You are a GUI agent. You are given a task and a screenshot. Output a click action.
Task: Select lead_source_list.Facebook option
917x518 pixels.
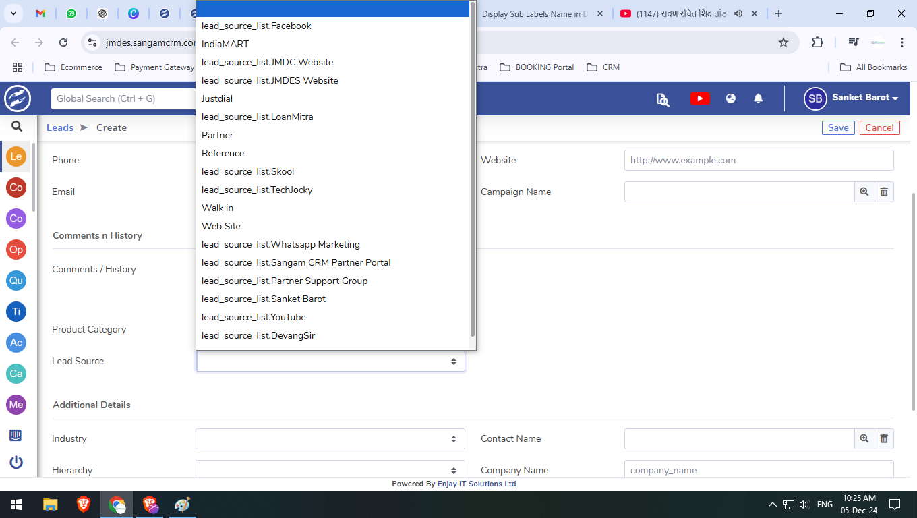pyautogui.click(x=332, y=26)
